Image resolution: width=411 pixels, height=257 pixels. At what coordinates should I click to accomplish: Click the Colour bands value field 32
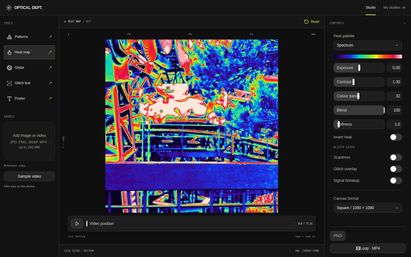click(x=394, y=96)
